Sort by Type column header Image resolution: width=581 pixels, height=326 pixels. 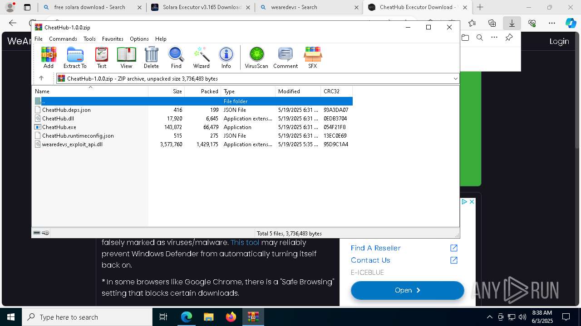(x=248, y=91)
